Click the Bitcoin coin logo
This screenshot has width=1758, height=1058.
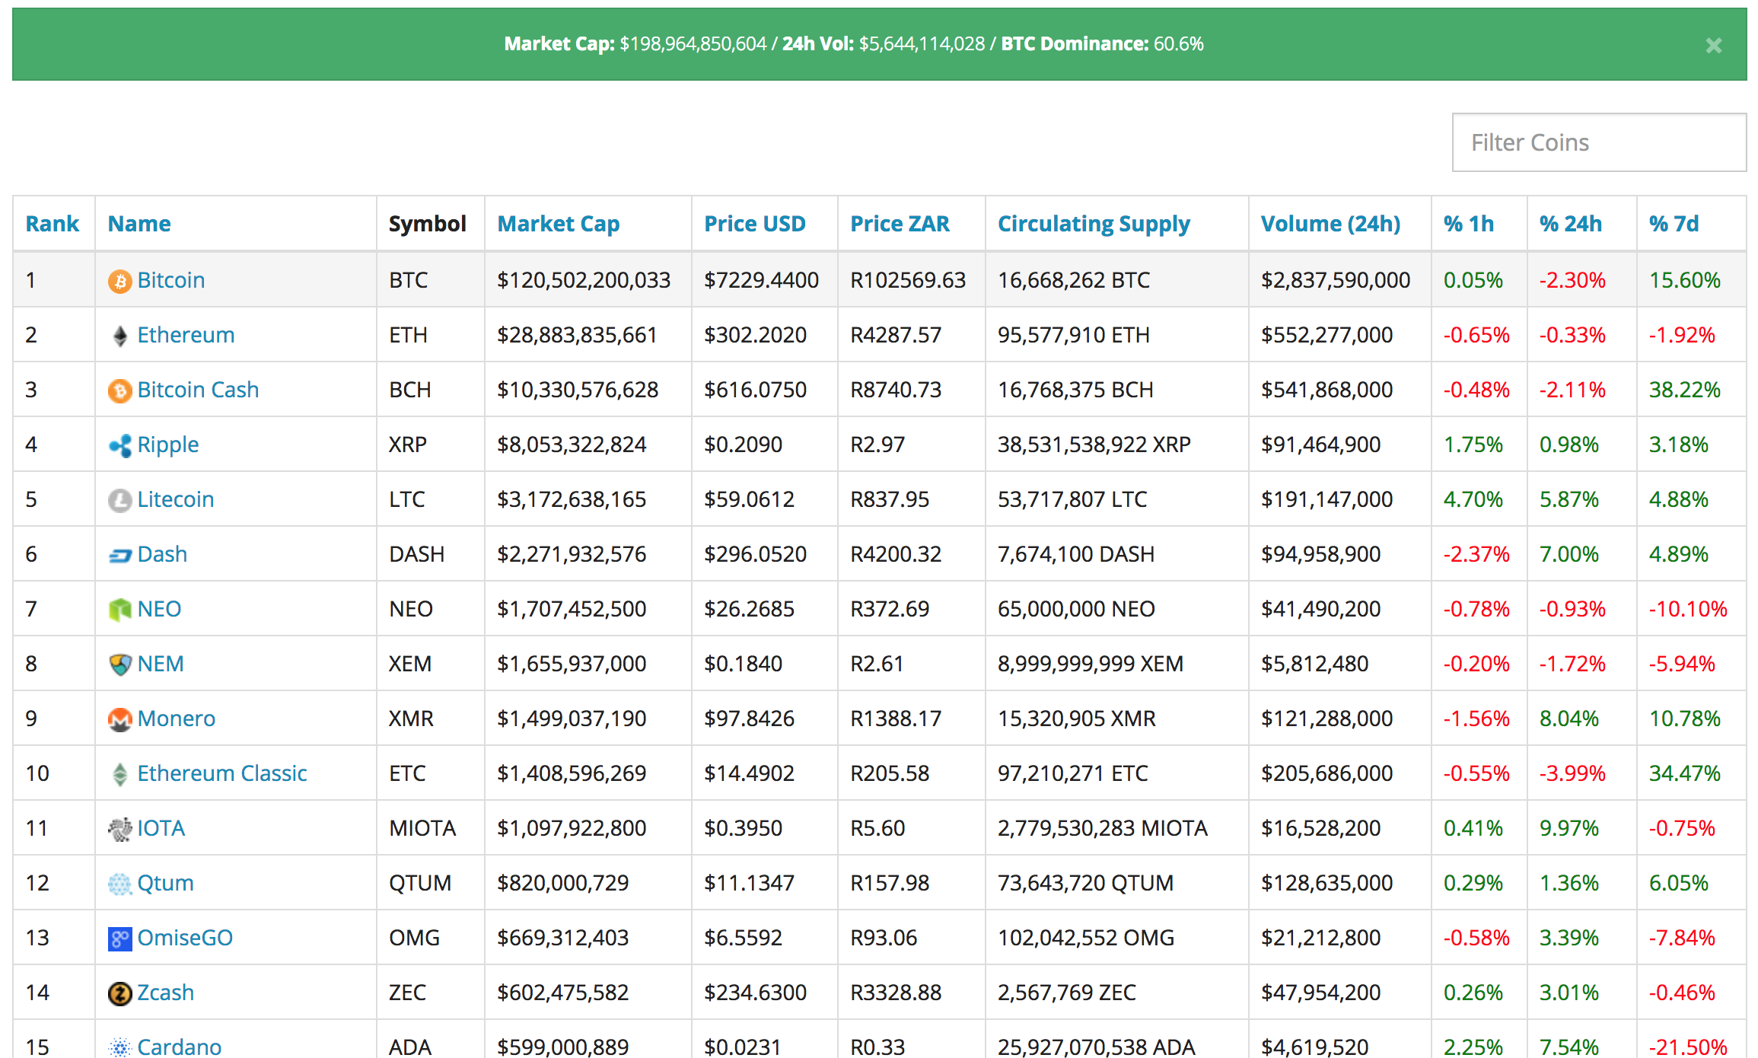pyautogui.click(x=119, y=279)
